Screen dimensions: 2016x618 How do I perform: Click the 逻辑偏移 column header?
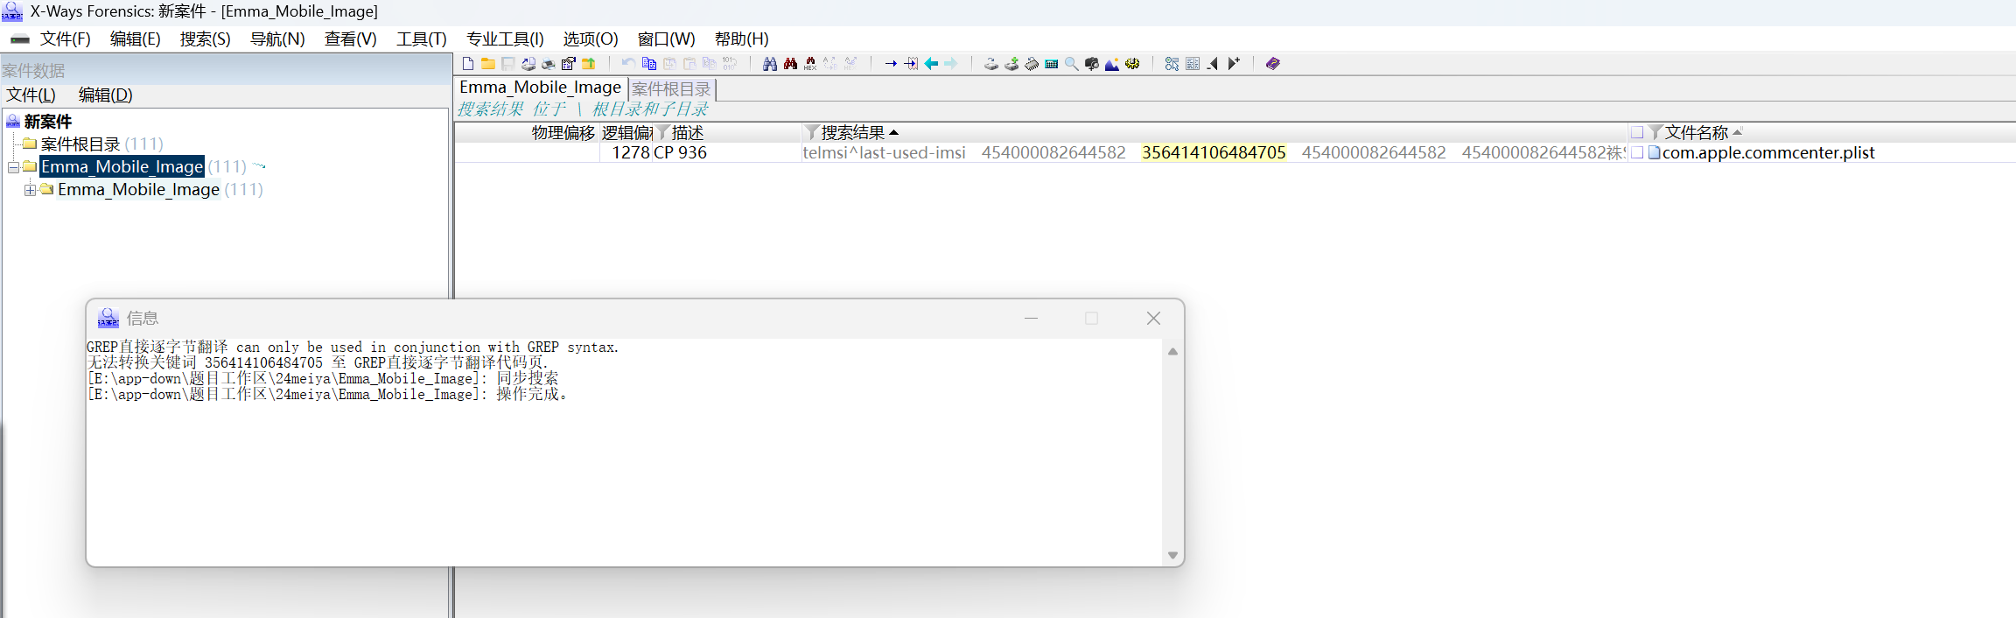(x=627, y=133)
